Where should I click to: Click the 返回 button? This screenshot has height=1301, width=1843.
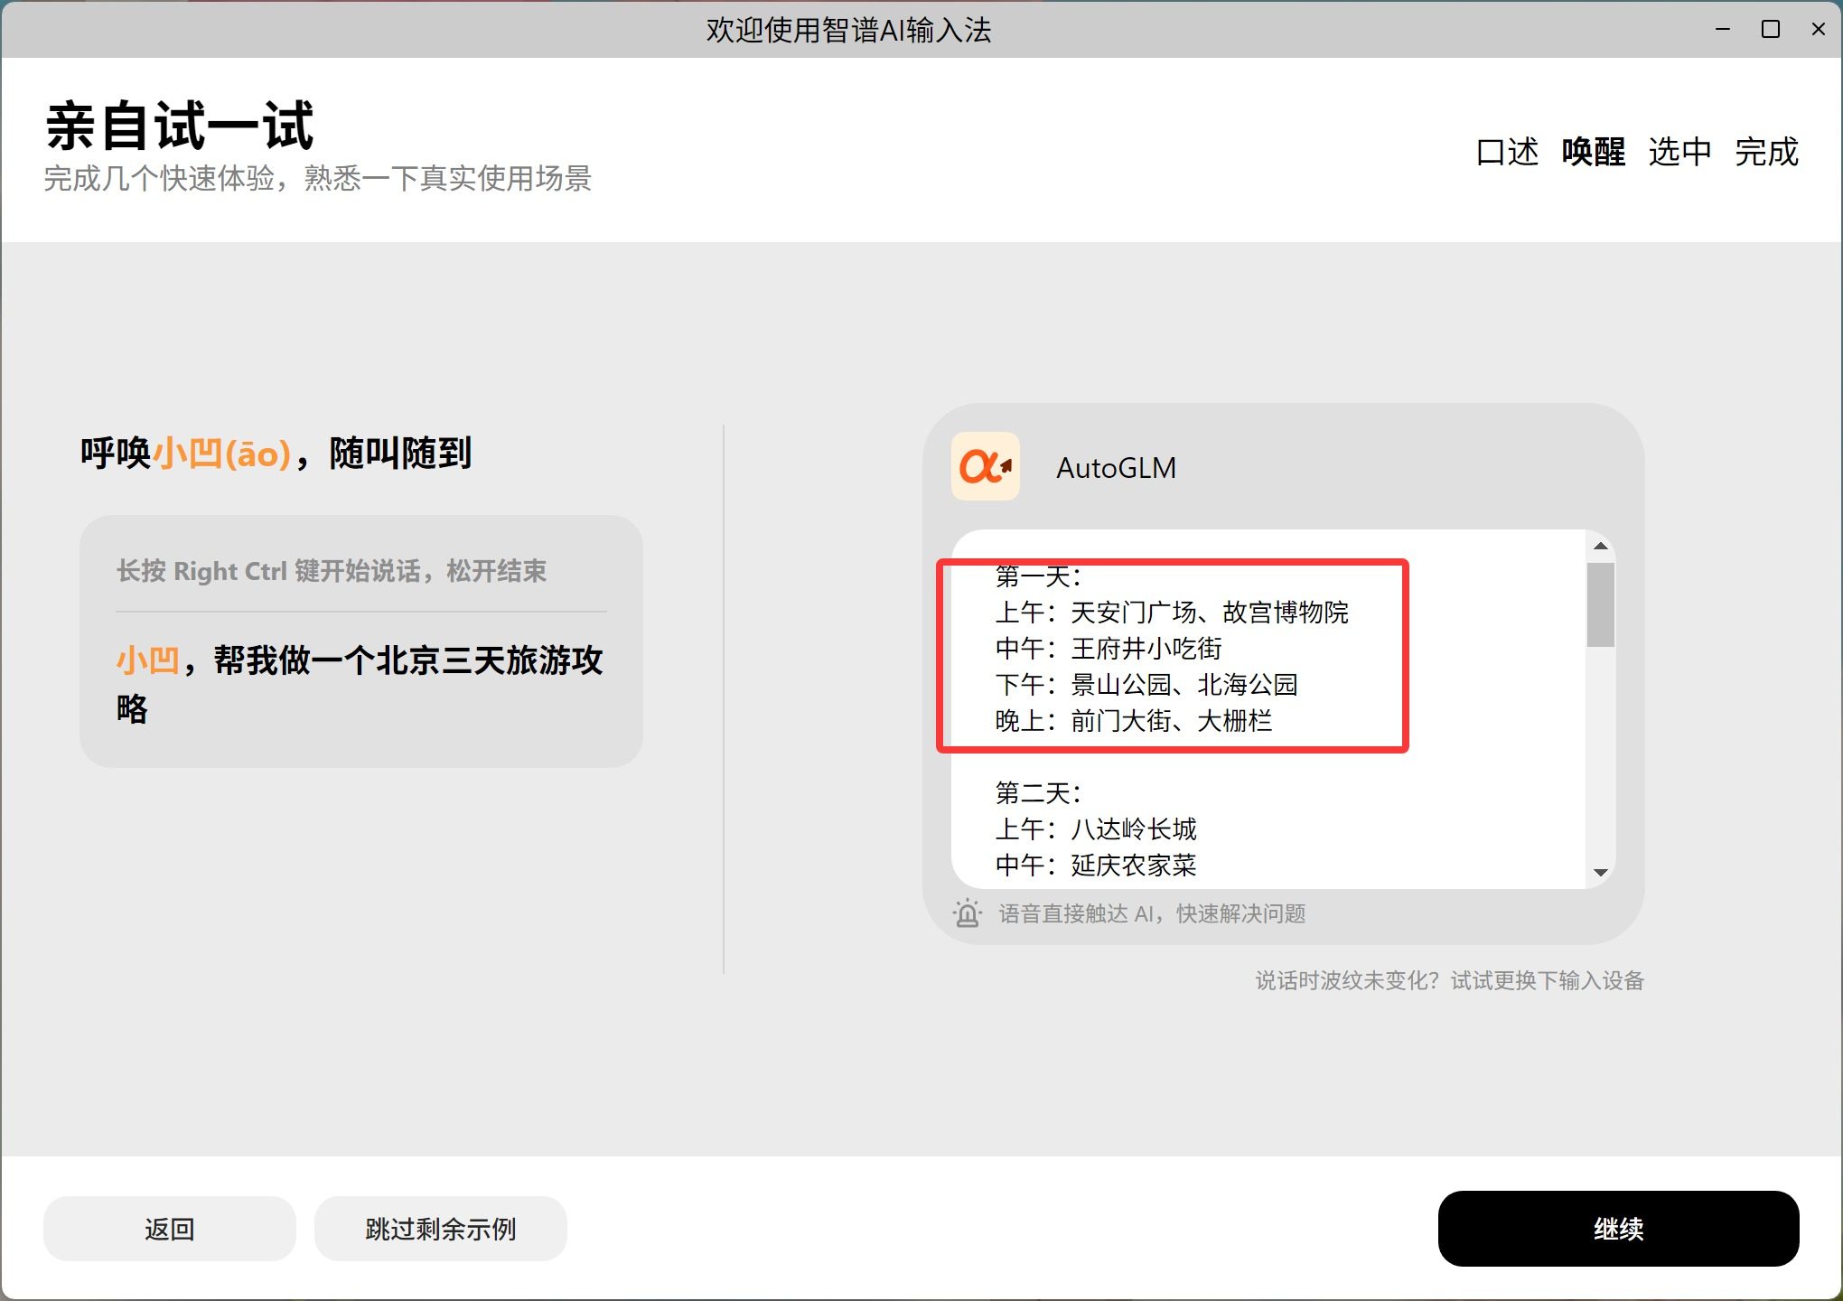tap(169, 1229)
